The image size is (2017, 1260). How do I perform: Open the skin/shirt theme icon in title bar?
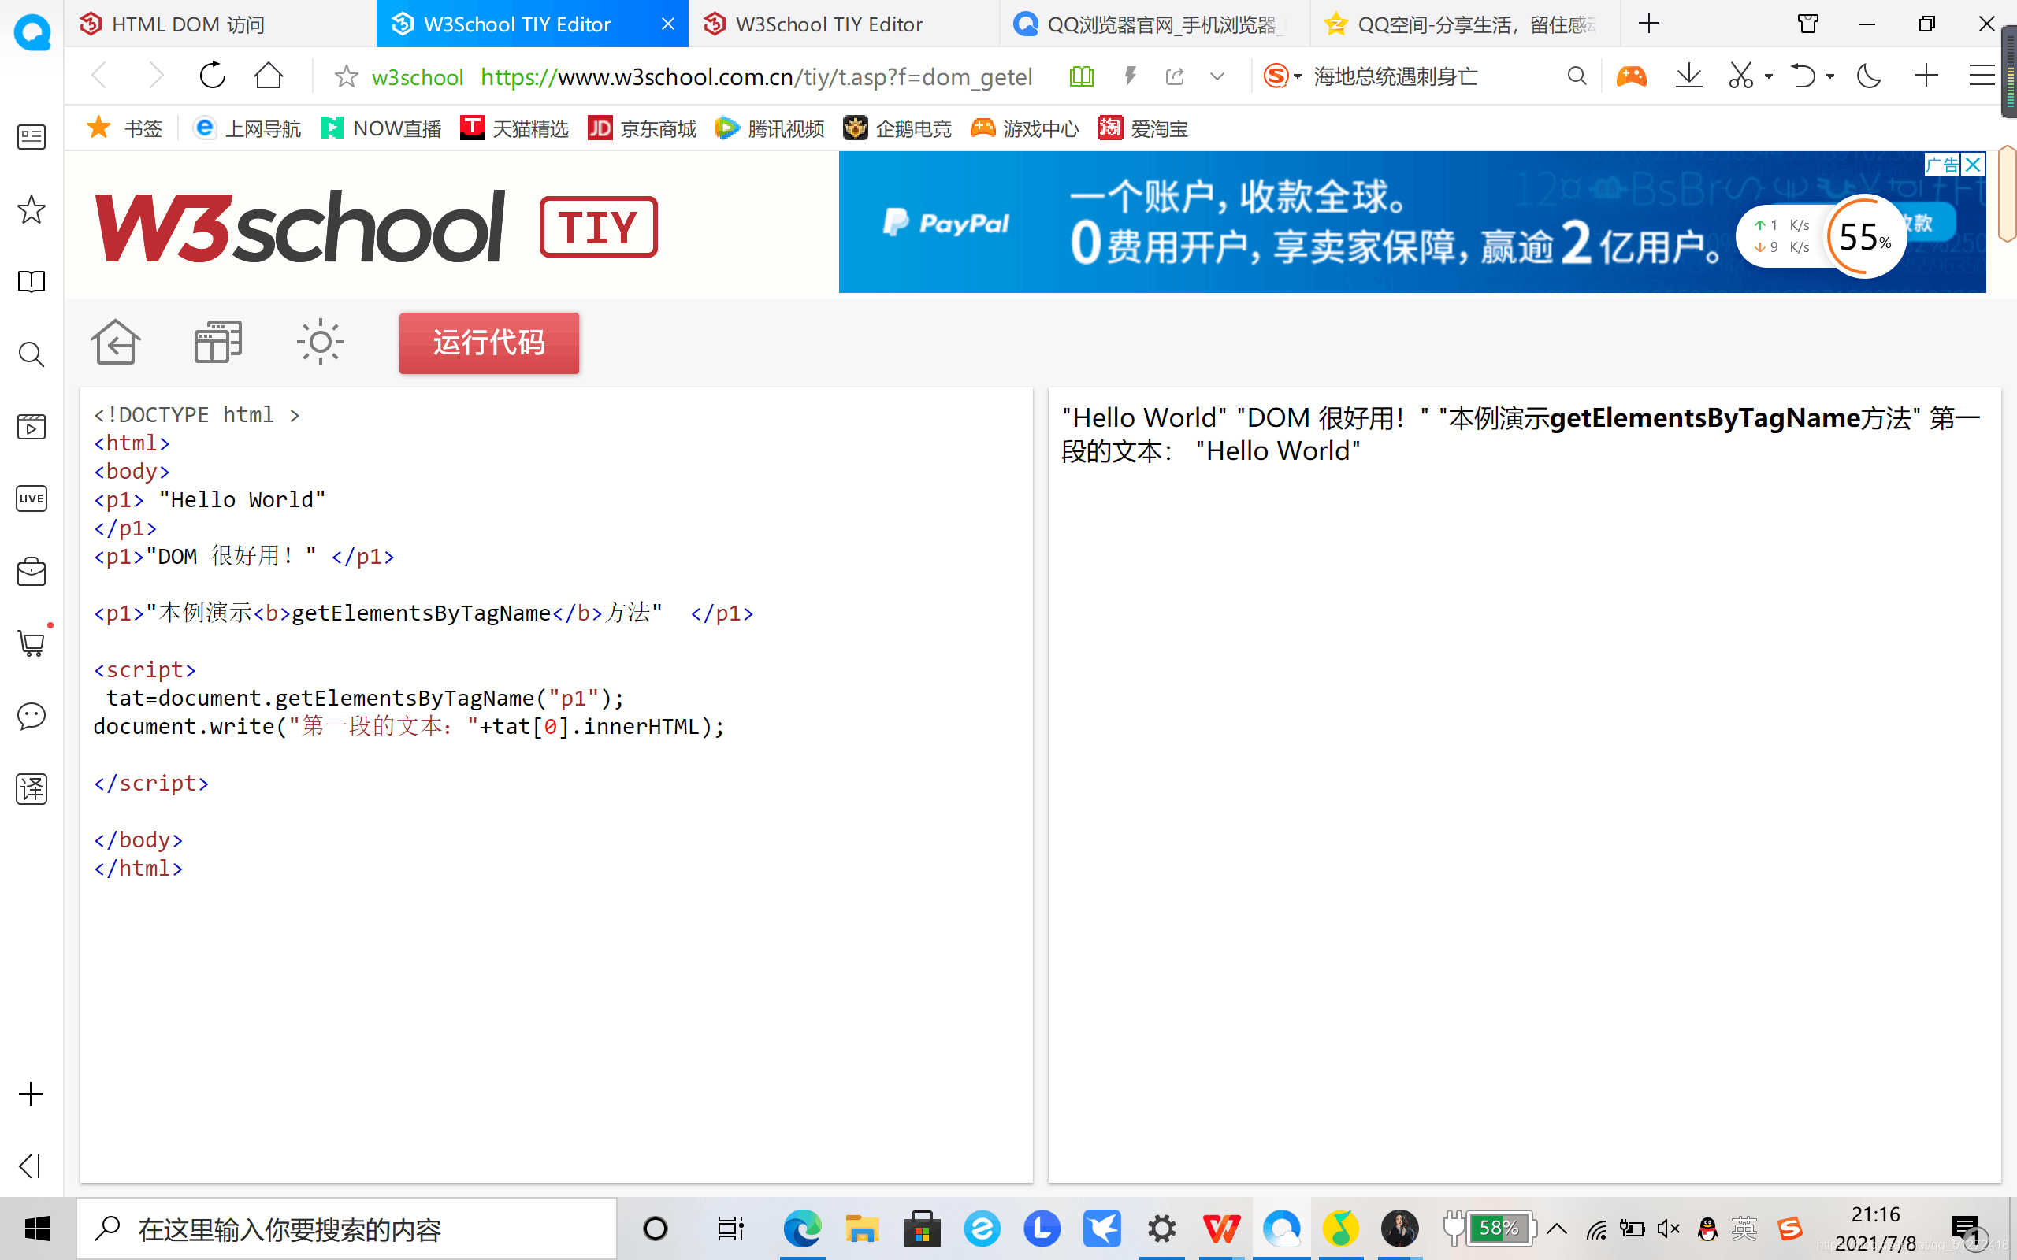coord(1807,24)
